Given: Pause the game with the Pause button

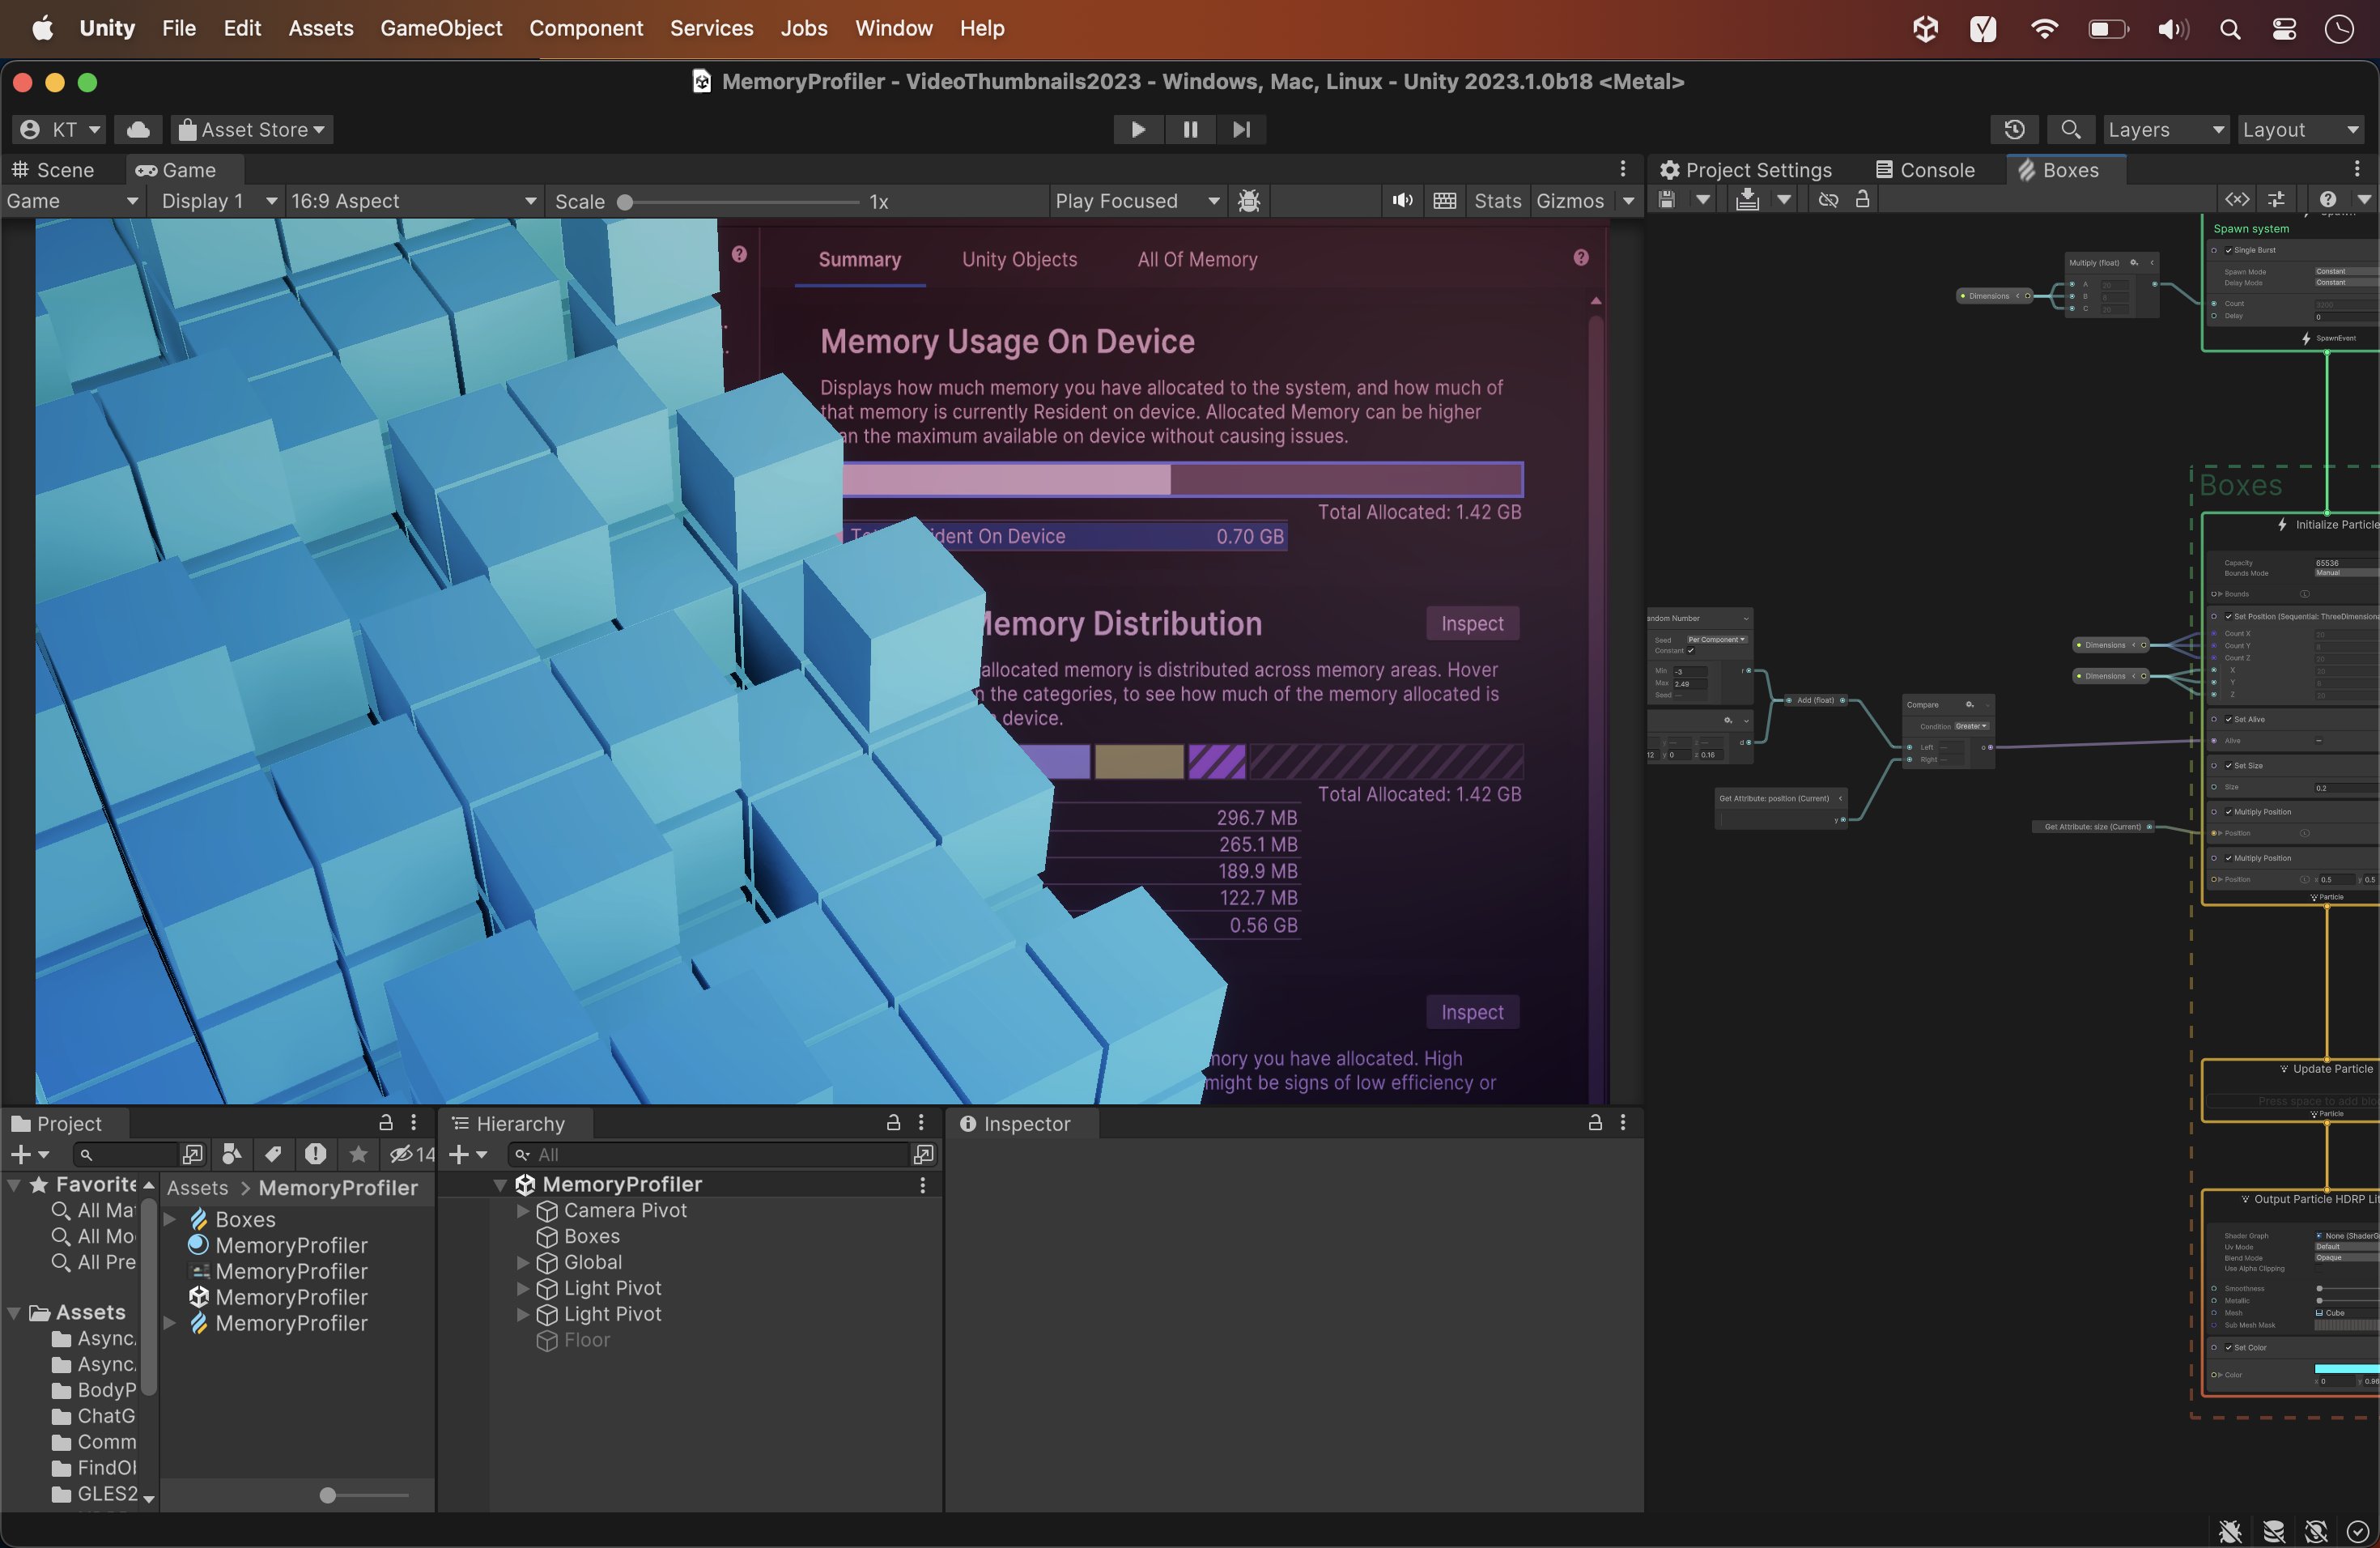Looking at the screenshot, I should (1190, 129).
